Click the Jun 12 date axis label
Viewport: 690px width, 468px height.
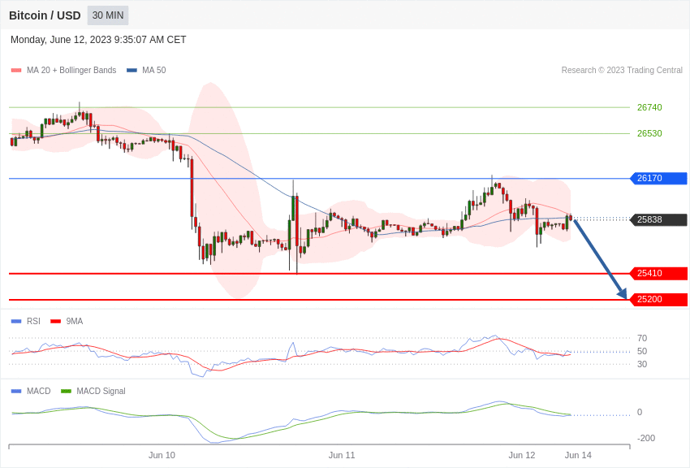tap(522, 455)
